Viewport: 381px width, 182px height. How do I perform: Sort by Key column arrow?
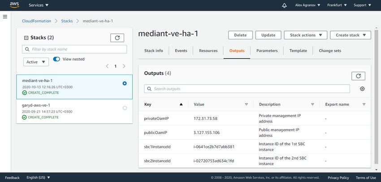(x=181, y=104)
